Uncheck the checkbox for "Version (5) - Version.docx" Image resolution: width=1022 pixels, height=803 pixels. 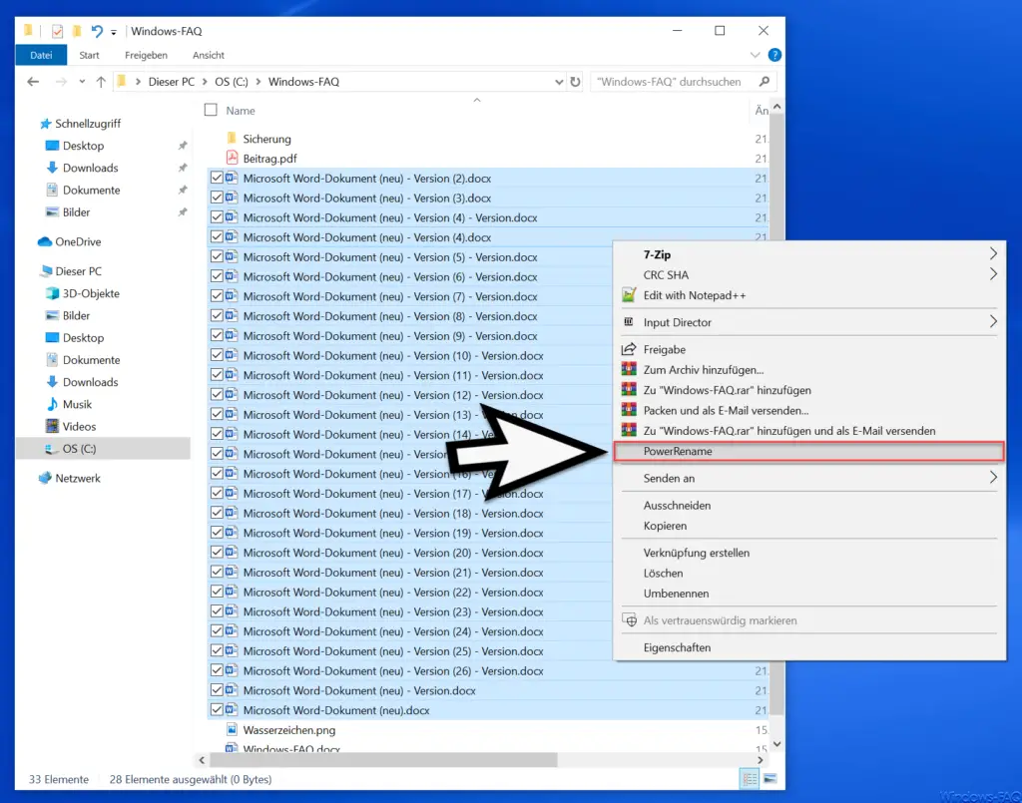pyautogui.click(x=217, y=256)
